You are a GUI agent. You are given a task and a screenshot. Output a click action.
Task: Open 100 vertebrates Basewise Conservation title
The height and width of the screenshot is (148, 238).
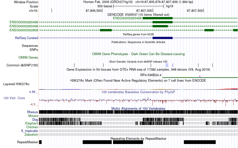point(138,92)
